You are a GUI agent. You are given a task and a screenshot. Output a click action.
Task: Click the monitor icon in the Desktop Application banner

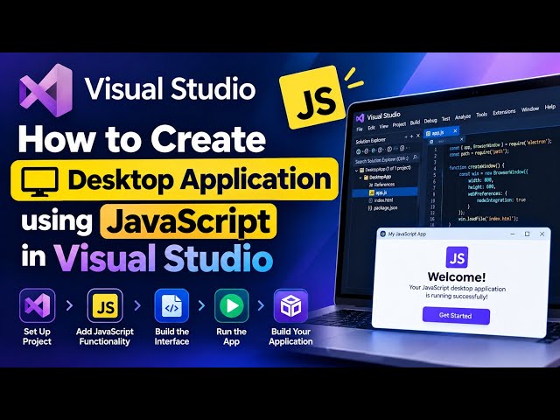(x=39, y=181)
